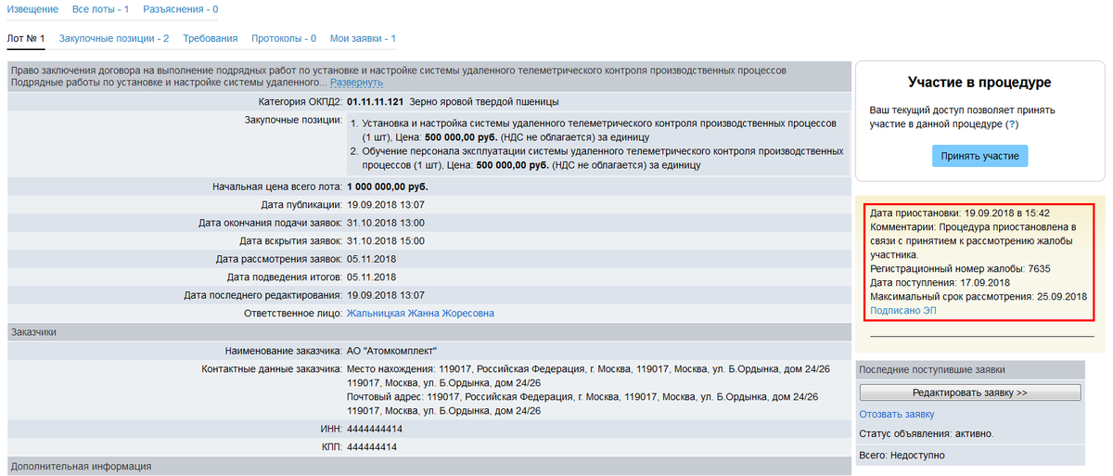The image size is (1113, 476).
Task: Open the Протоколы - 0 tab
Action: (284, 39)
